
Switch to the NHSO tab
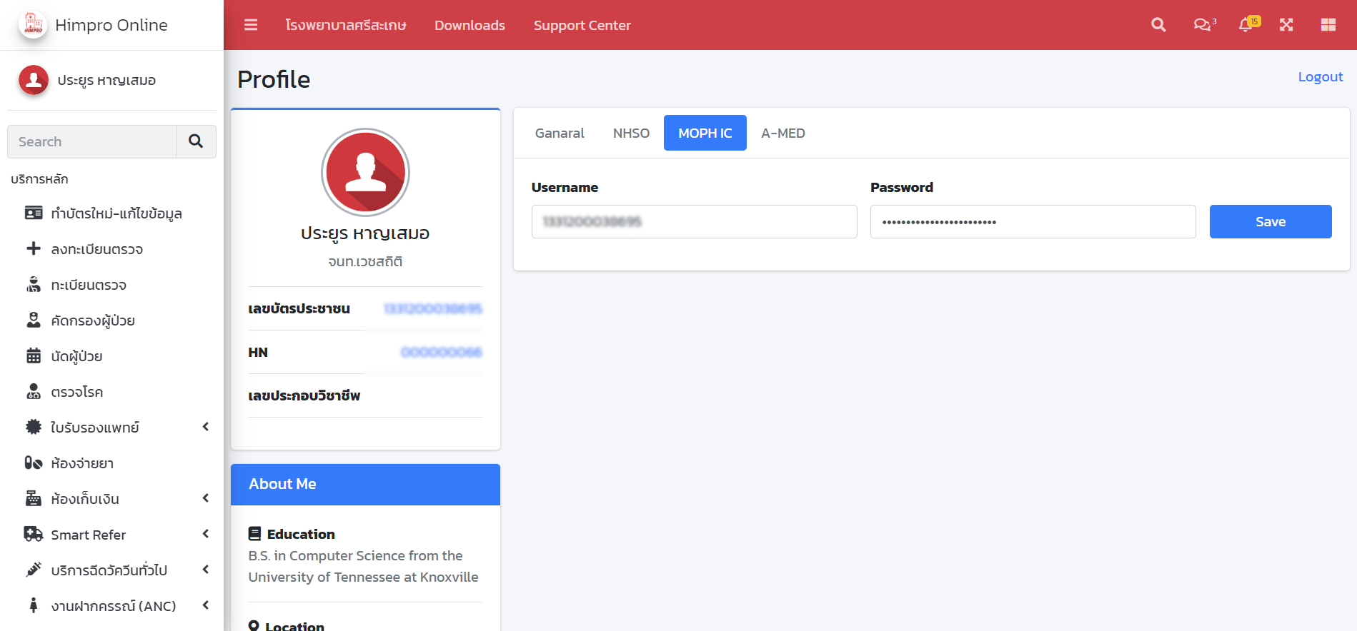point(631,133)
